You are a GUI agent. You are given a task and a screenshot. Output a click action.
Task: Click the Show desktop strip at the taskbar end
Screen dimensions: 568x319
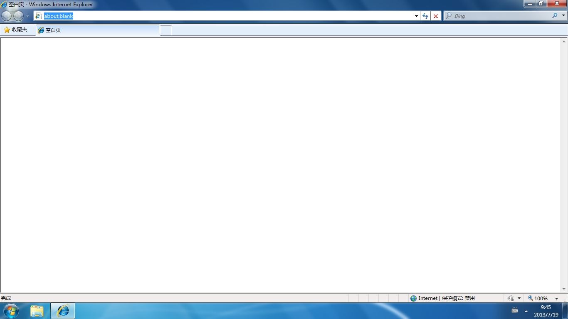[565, 311]
